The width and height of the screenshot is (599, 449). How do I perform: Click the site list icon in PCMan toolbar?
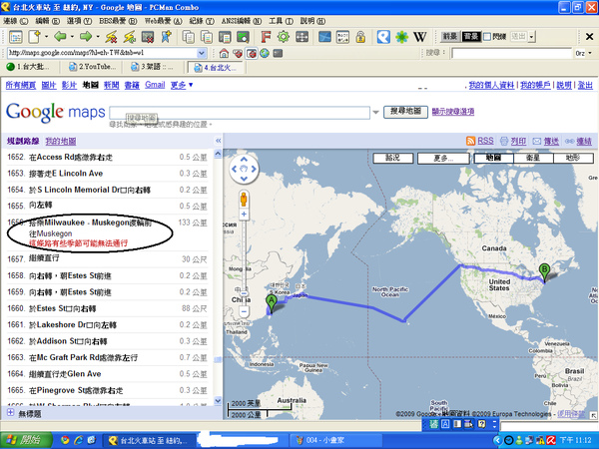(15, 37)
